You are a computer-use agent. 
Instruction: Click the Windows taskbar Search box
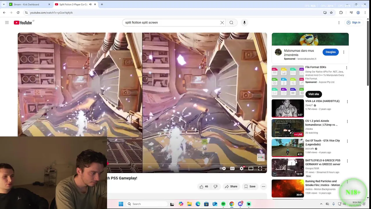tap(147, 204)
